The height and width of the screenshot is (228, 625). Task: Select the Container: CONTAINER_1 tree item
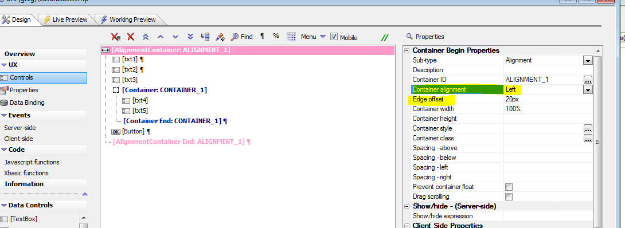click(165, 90)
